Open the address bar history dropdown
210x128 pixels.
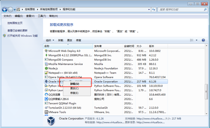click(x=149, y=9)
